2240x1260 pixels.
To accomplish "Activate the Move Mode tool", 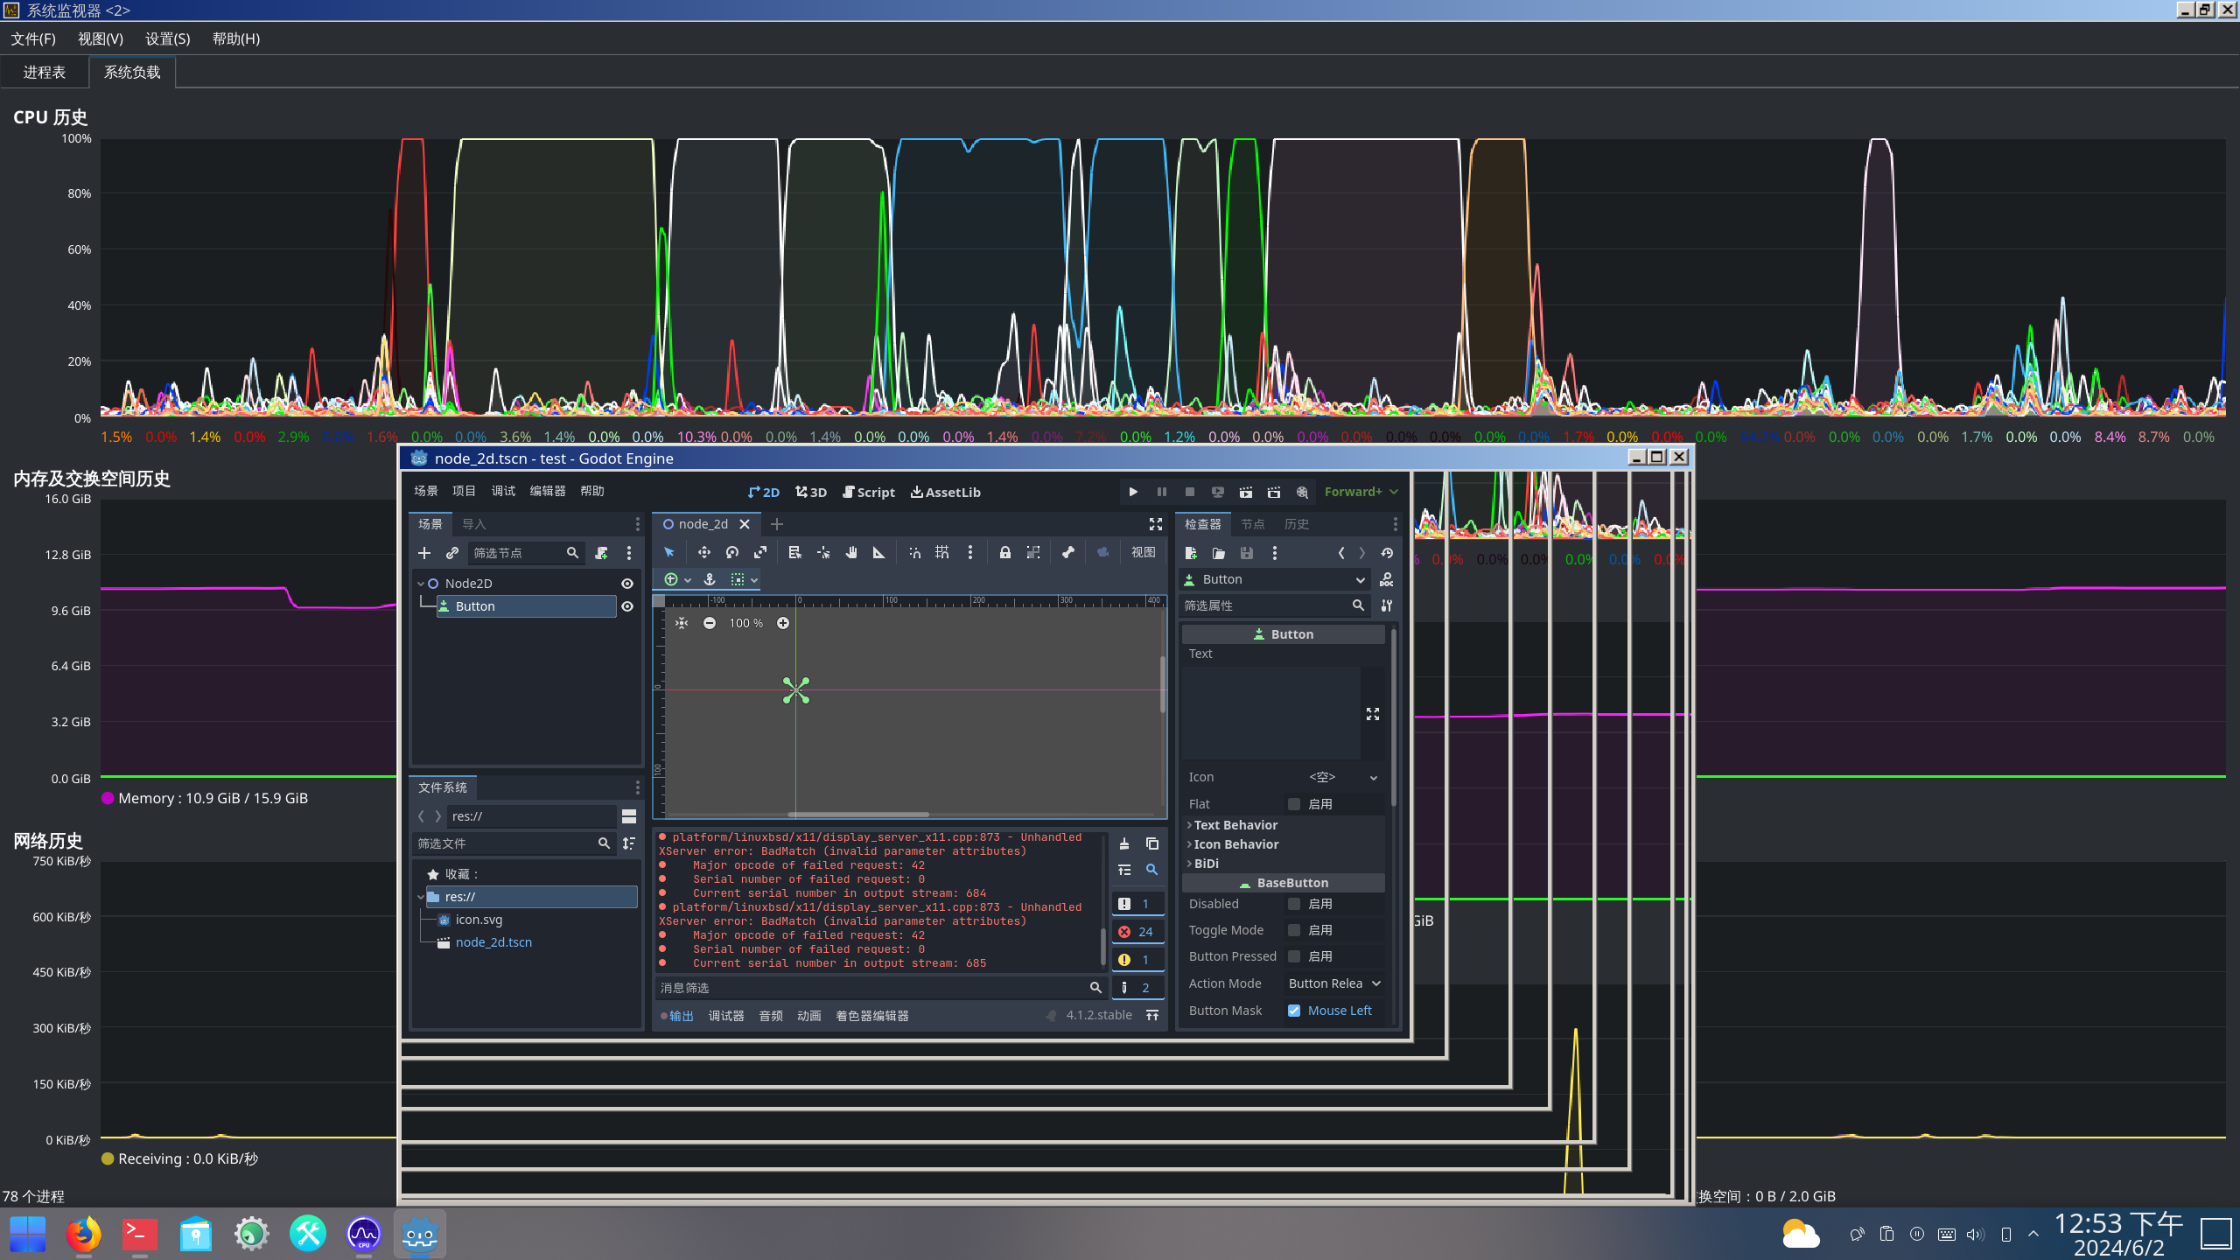I will (x=703, y=552).
